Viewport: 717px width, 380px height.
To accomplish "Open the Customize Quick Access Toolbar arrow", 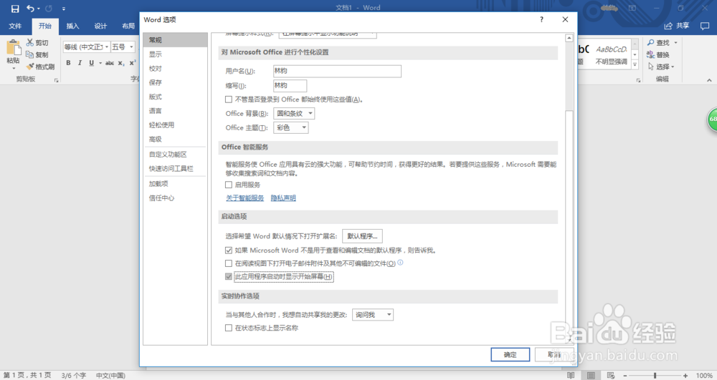I will coord(64,9).
